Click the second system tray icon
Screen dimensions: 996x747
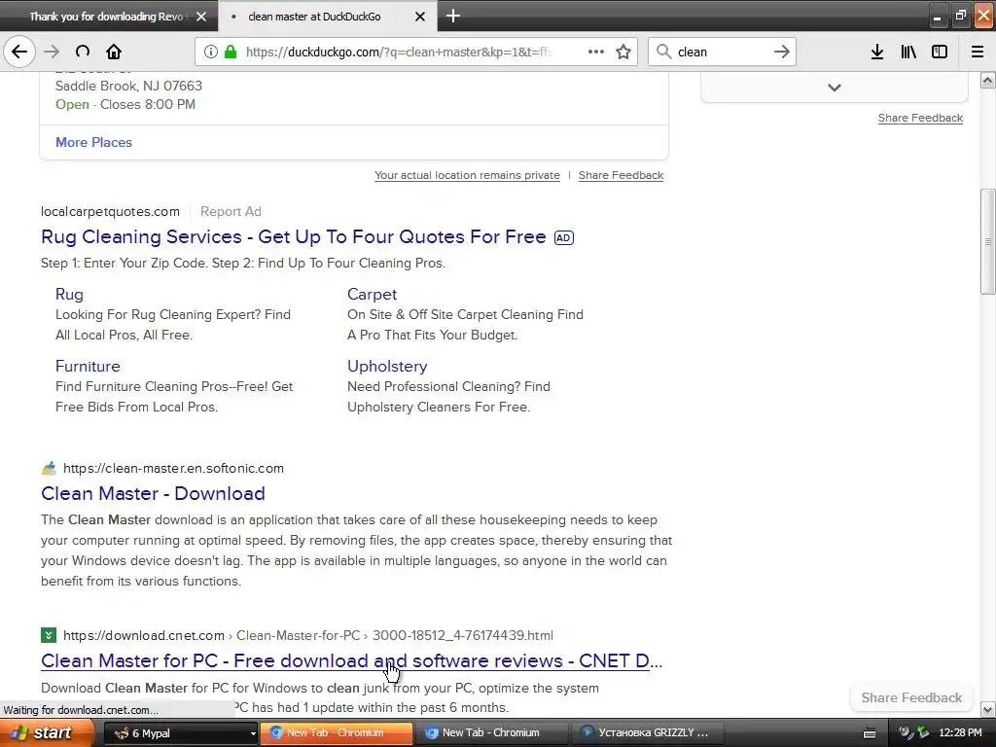[923, 733]
